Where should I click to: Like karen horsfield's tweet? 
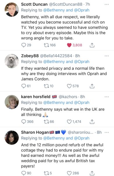coord(69,122)
